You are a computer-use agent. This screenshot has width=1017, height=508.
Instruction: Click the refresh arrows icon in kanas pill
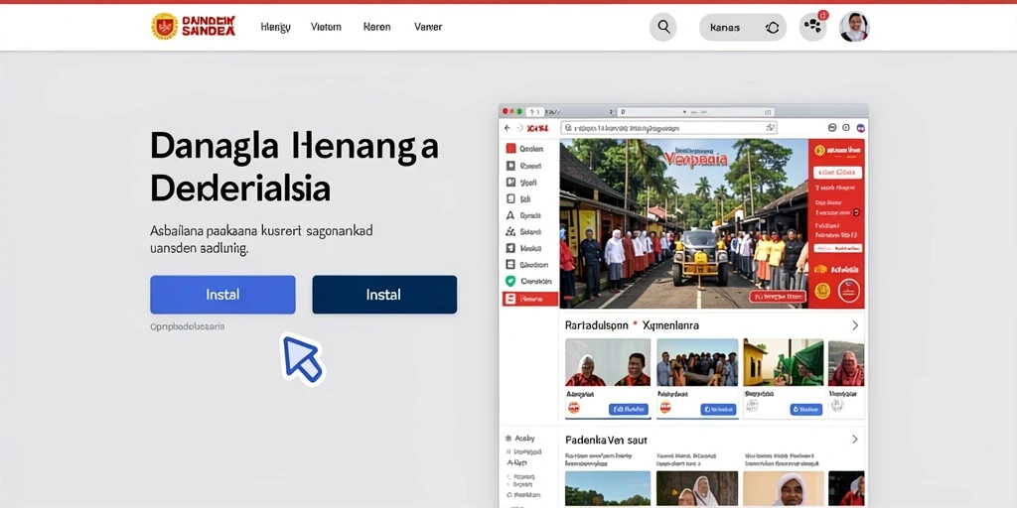772,28
